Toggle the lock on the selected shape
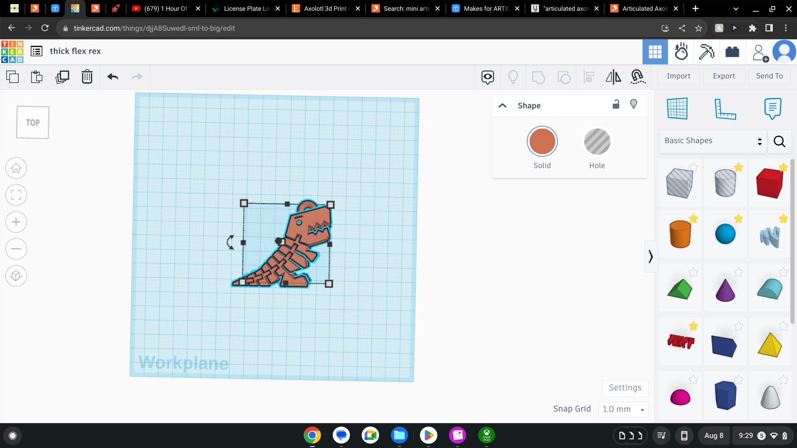Image resolution: width=797 pixels, height=448 pixels. pyautogui.click(x=616, y=105)
